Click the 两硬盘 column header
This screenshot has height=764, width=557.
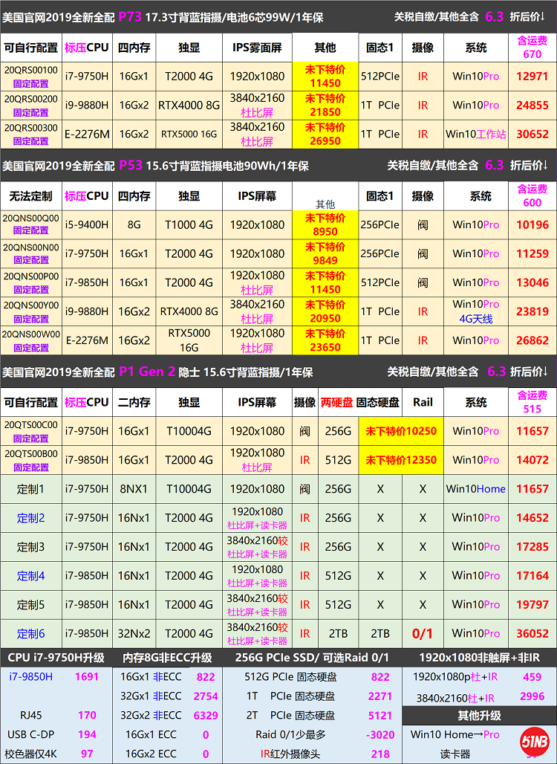click(337, 403)
